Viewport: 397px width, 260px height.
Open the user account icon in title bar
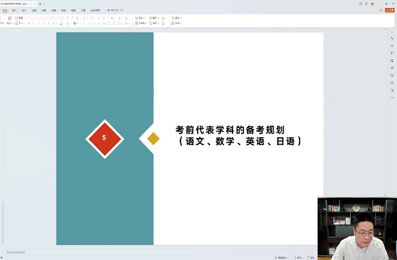(x=372, y=4)
